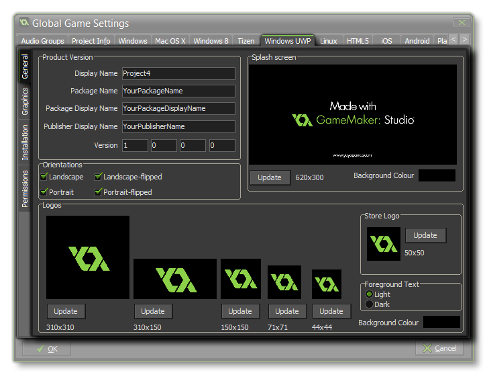Screen dimensions: 487x375
Task: Click the GameMaker icon in title bar
Action: point(24,24)
